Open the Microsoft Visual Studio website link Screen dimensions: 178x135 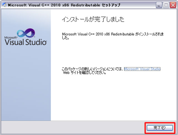point(142,69)
